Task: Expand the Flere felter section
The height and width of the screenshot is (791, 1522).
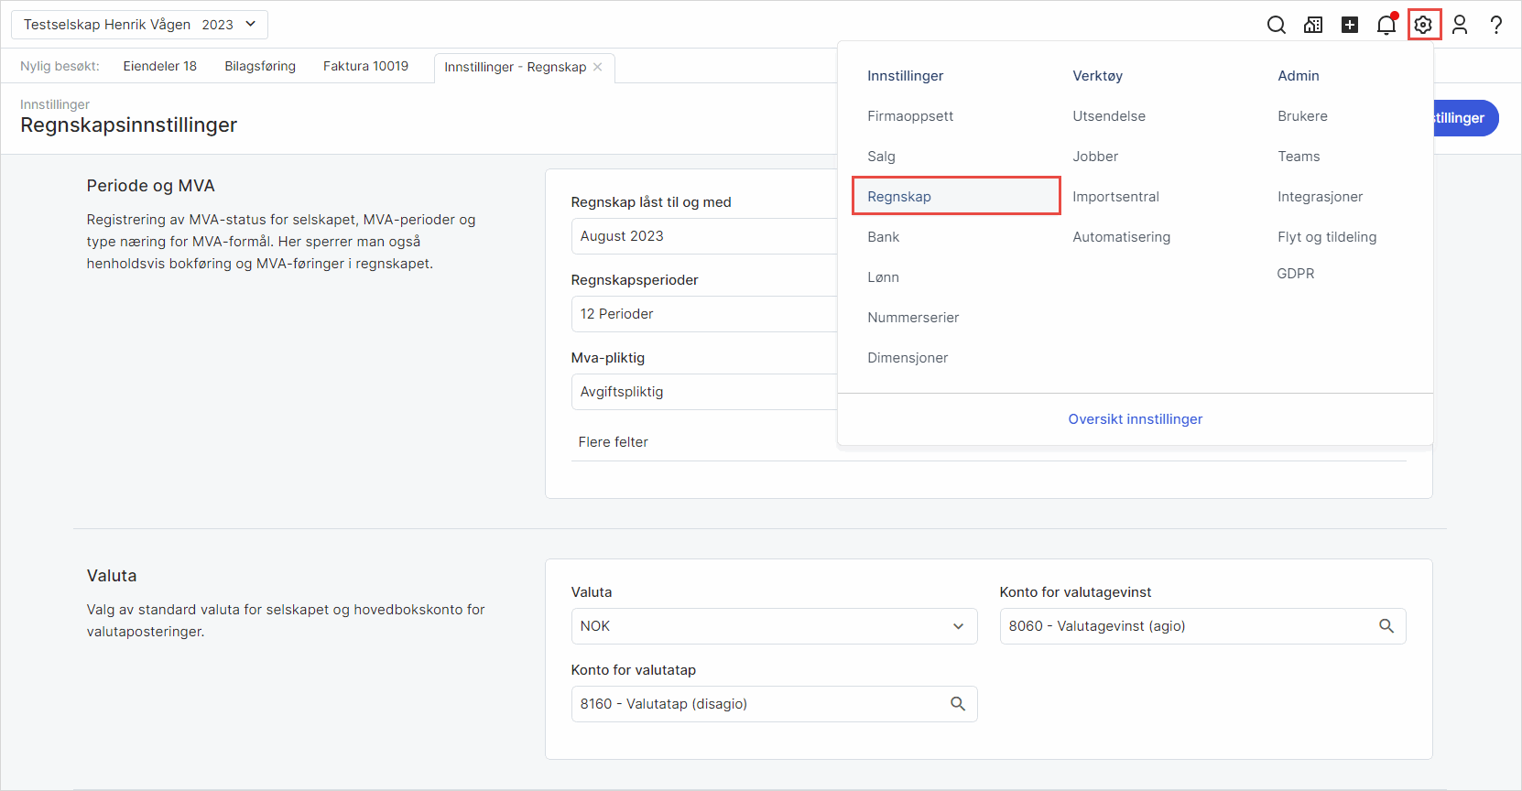Action: click(x=613, y=442)
